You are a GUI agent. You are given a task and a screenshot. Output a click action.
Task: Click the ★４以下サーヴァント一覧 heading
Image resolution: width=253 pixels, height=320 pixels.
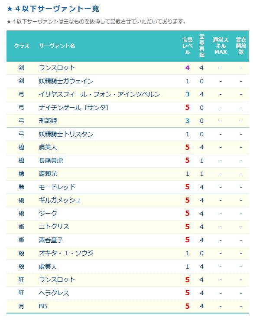click(53, 9)
